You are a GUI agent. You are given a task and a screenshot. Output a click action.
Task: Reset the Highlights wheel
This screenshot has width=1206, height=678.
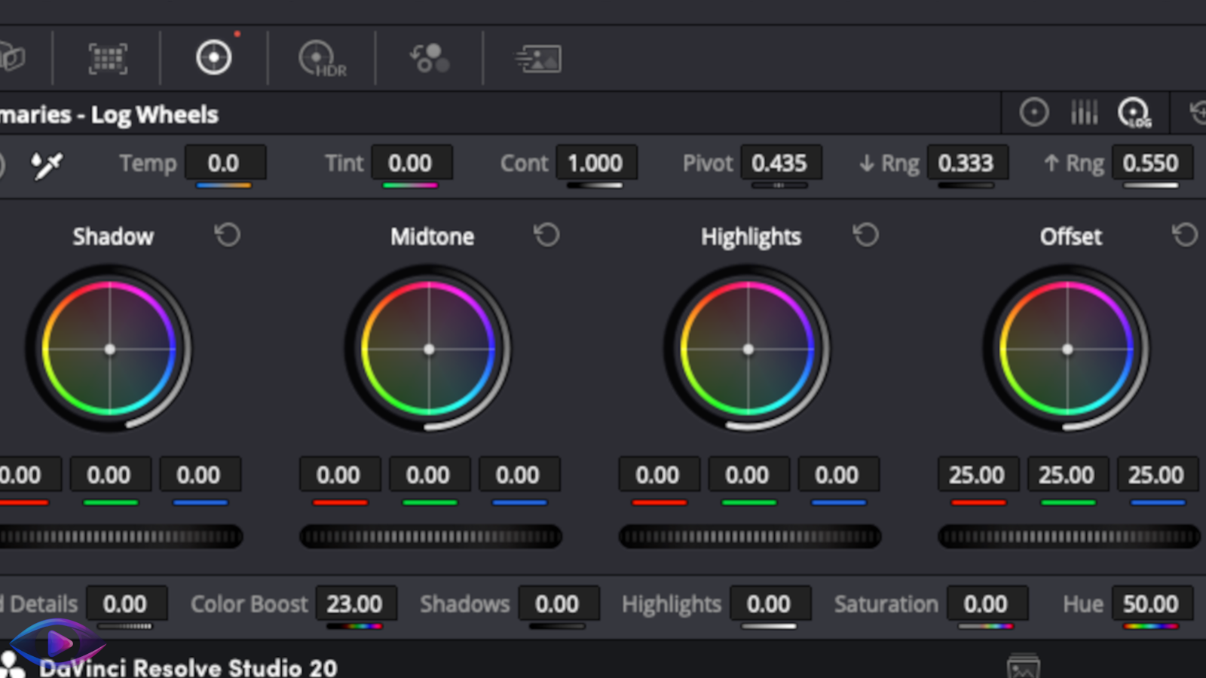pos(865,235)
